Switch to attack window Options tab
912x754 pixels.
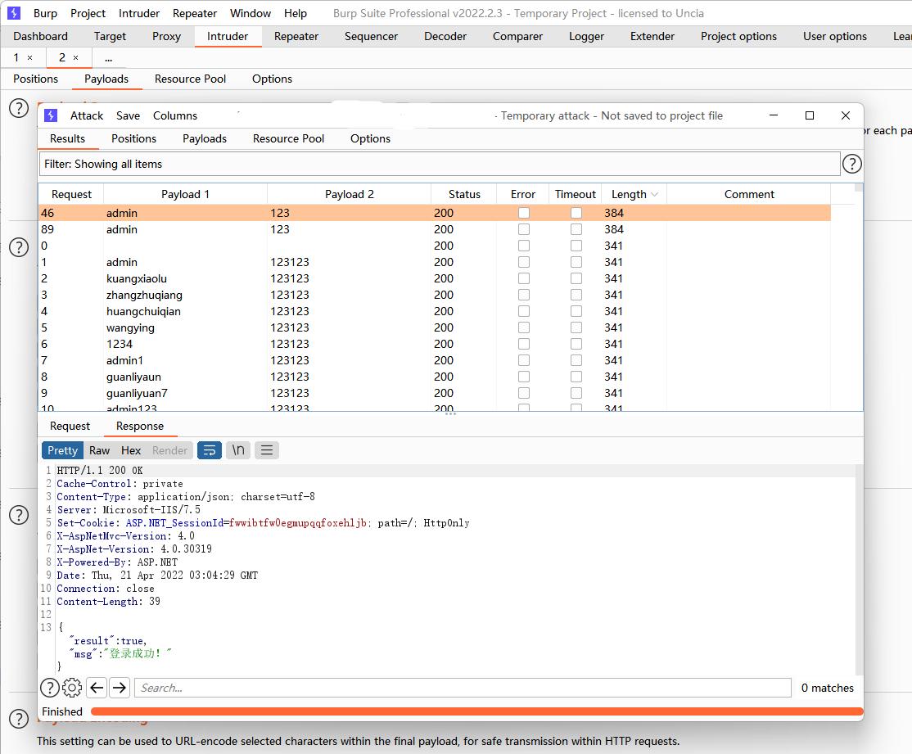[x=370, y=138]
